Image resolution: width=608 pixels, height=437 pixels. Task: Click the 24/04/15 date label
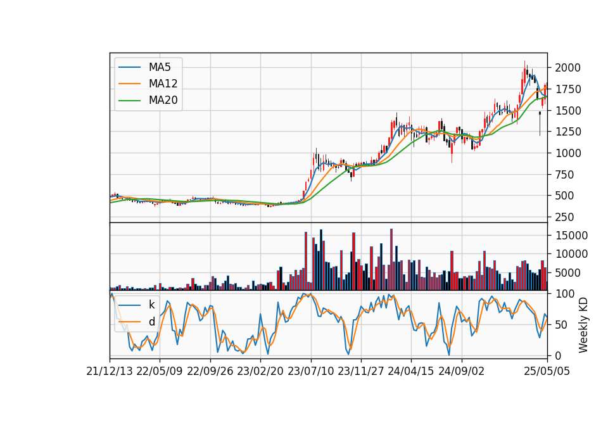point(411,371)
